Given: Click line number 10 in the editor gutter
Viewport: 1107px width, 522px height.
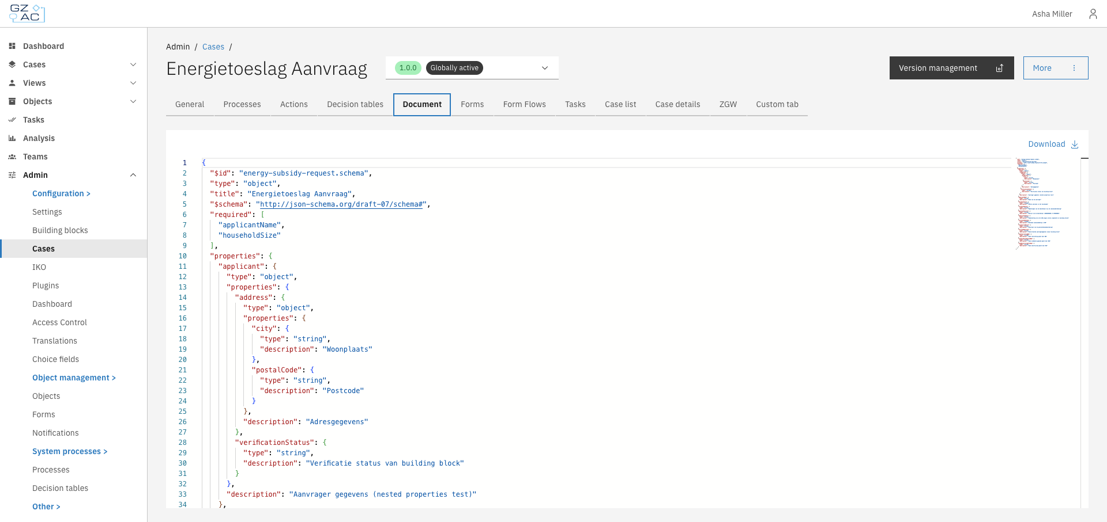Looking at the screenshot, I should [x=182, y=256].
